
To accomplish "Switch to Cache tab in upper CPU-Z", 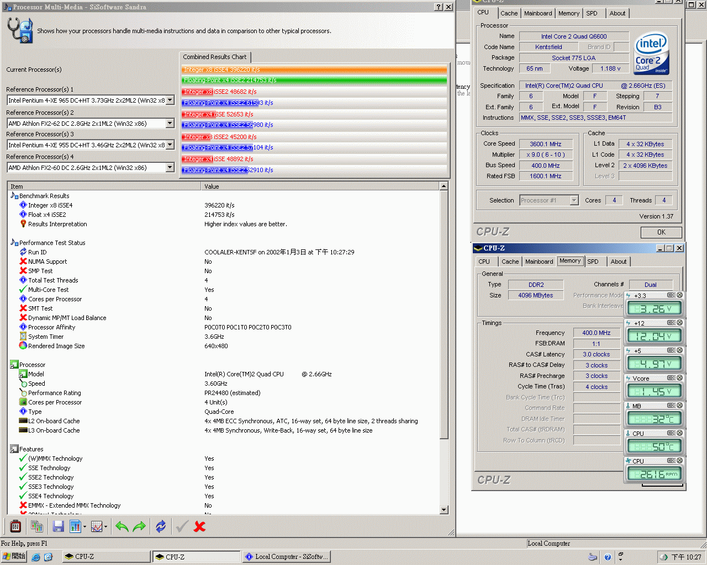I will 509,13.
